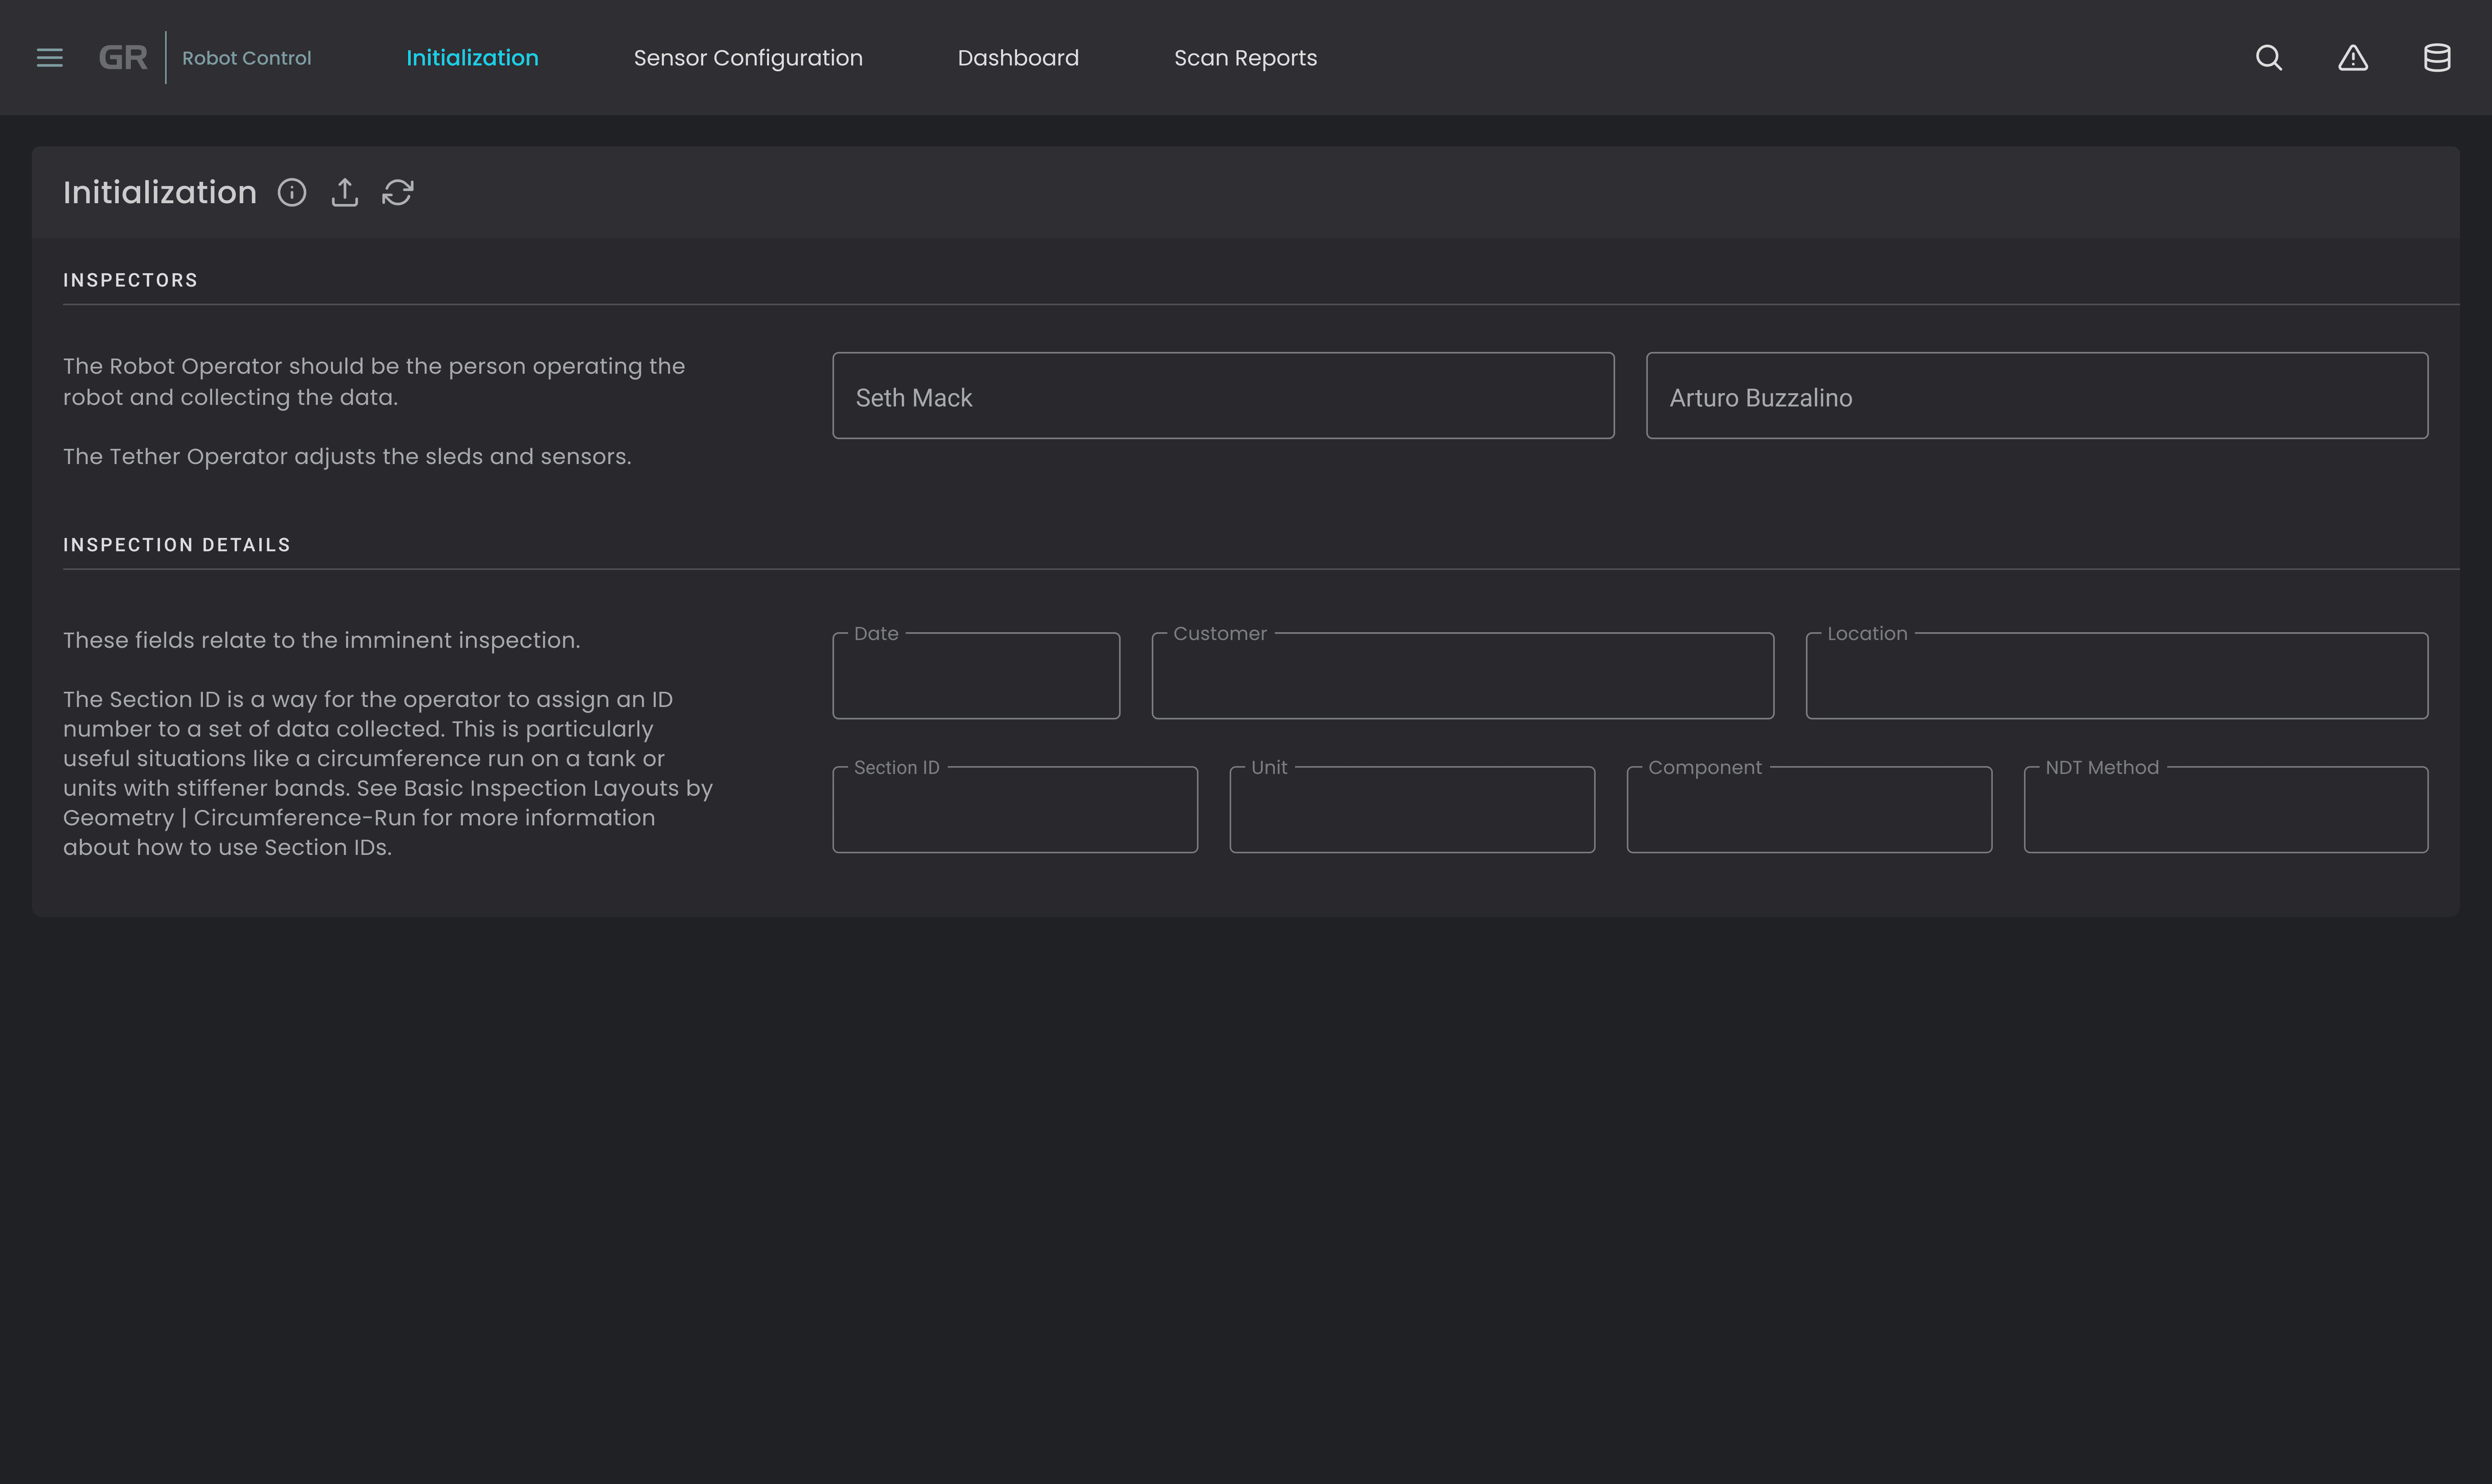Click the Robot Control title link
The height and width of the screenshot is (1484, 2492).
coord(246,58)
